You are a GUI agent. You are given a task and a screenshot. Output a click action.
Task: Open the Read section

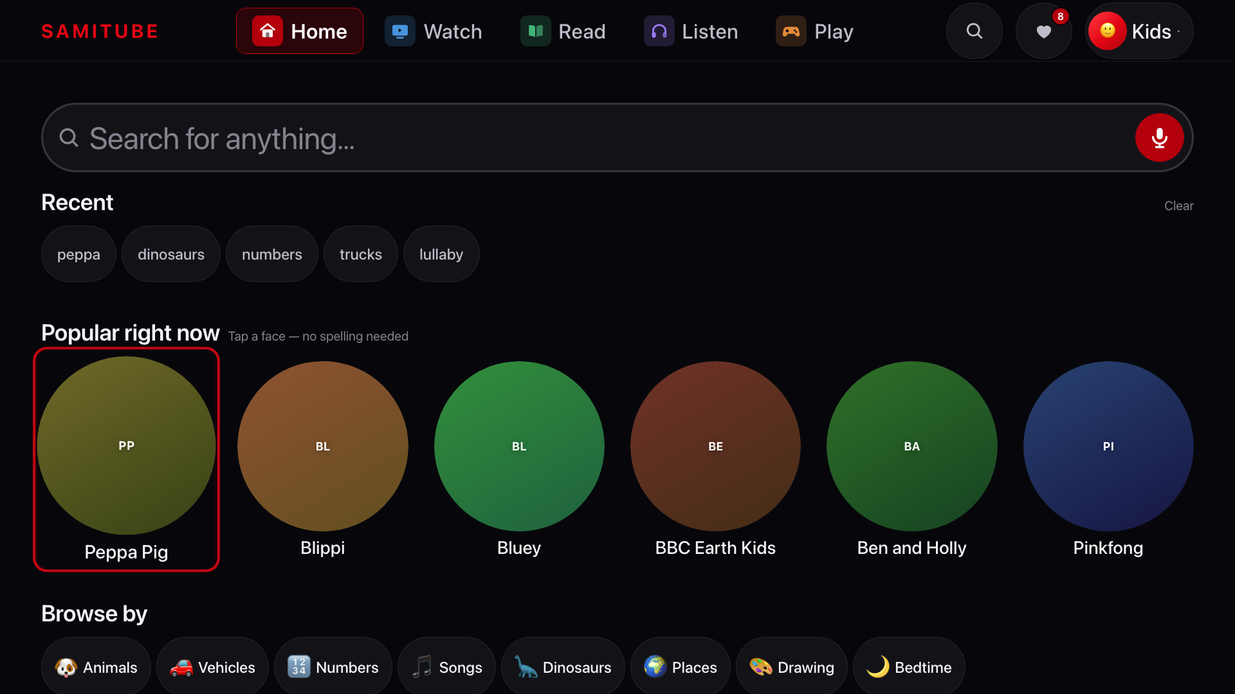point(563,31)
